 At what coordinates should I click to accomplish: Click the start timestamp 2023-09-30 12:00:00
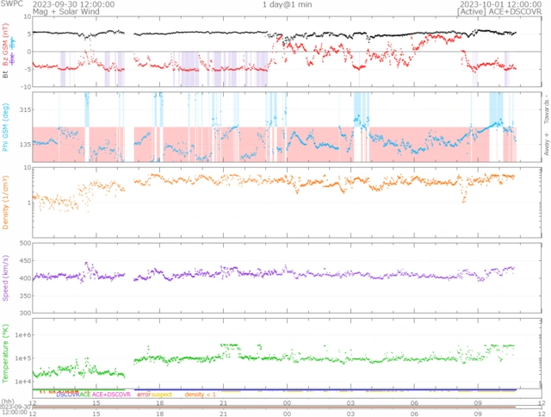click(73, 4)
